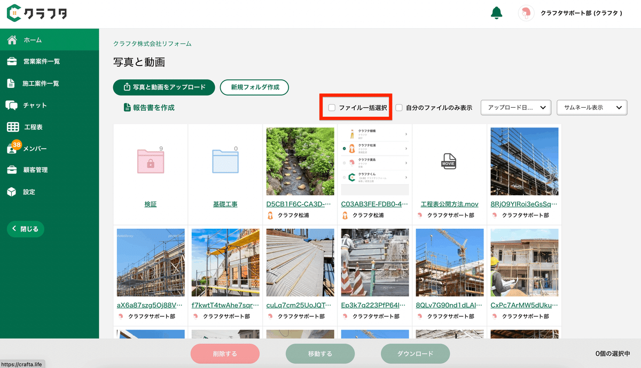Open file link 8QLv7G90nd1dLAl
The image size is (641, 368).
pyautogui.click(x=450, y=306)
